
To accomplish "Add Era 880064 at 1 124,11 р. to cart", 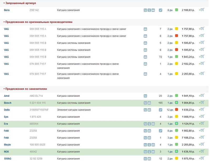I will (x=202, y=123).
